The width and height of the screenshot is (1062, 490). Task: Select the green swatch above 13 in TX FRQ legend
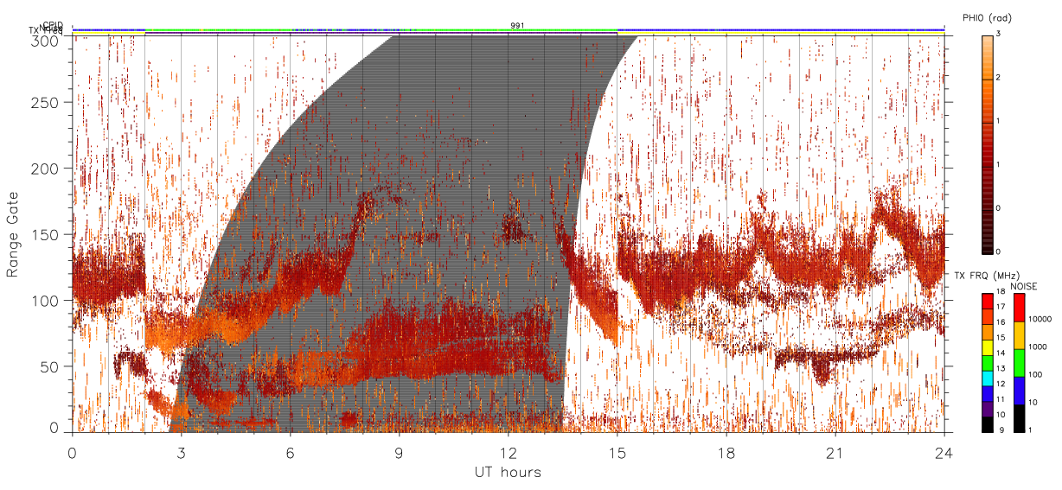point(987,363)
